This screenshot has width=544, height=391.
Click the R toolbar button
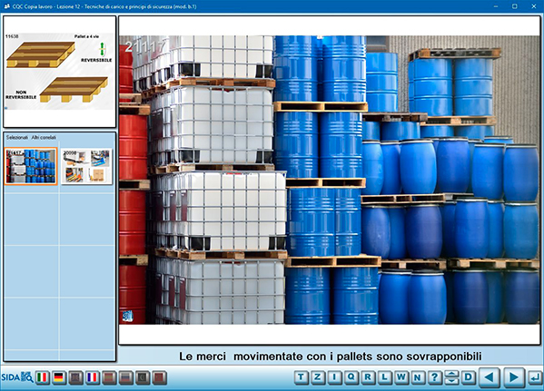click(x=368, y=377)
